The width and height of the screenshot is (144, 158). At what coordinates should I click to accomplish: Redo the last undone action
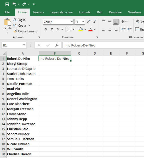24,4
